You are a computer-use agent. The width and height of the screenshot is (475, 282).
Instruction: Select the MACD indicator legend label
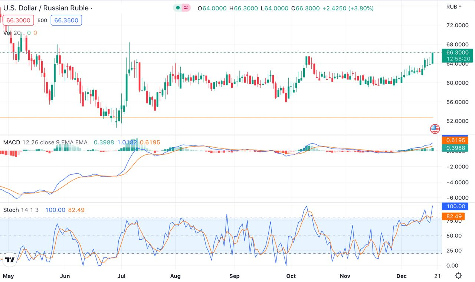pos(12,142)
